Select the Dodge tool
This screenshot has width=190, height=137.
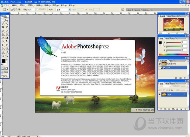pos(7,41)
